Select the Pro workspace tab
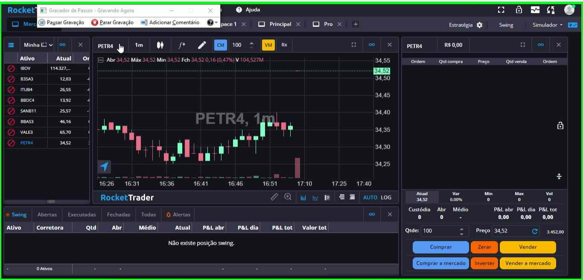Screen dimensions: 583x280 (x=327, y=24)
